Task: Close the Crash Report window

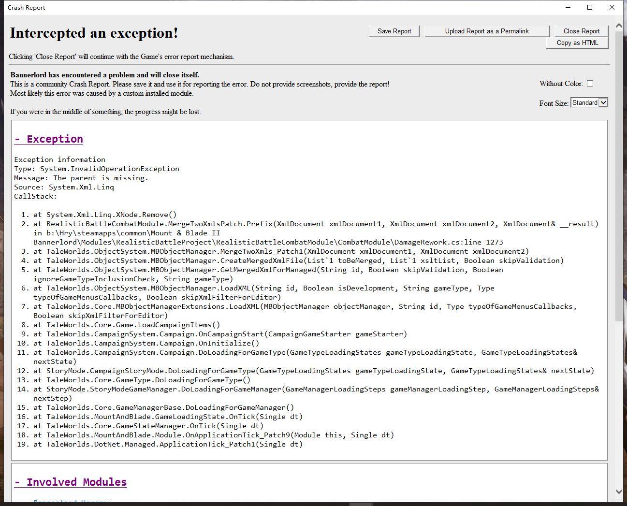Action: (x=612, y=7)
